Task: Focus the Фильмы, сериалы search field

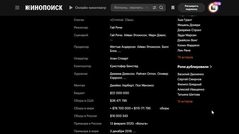Action: [x=131, y=7]
